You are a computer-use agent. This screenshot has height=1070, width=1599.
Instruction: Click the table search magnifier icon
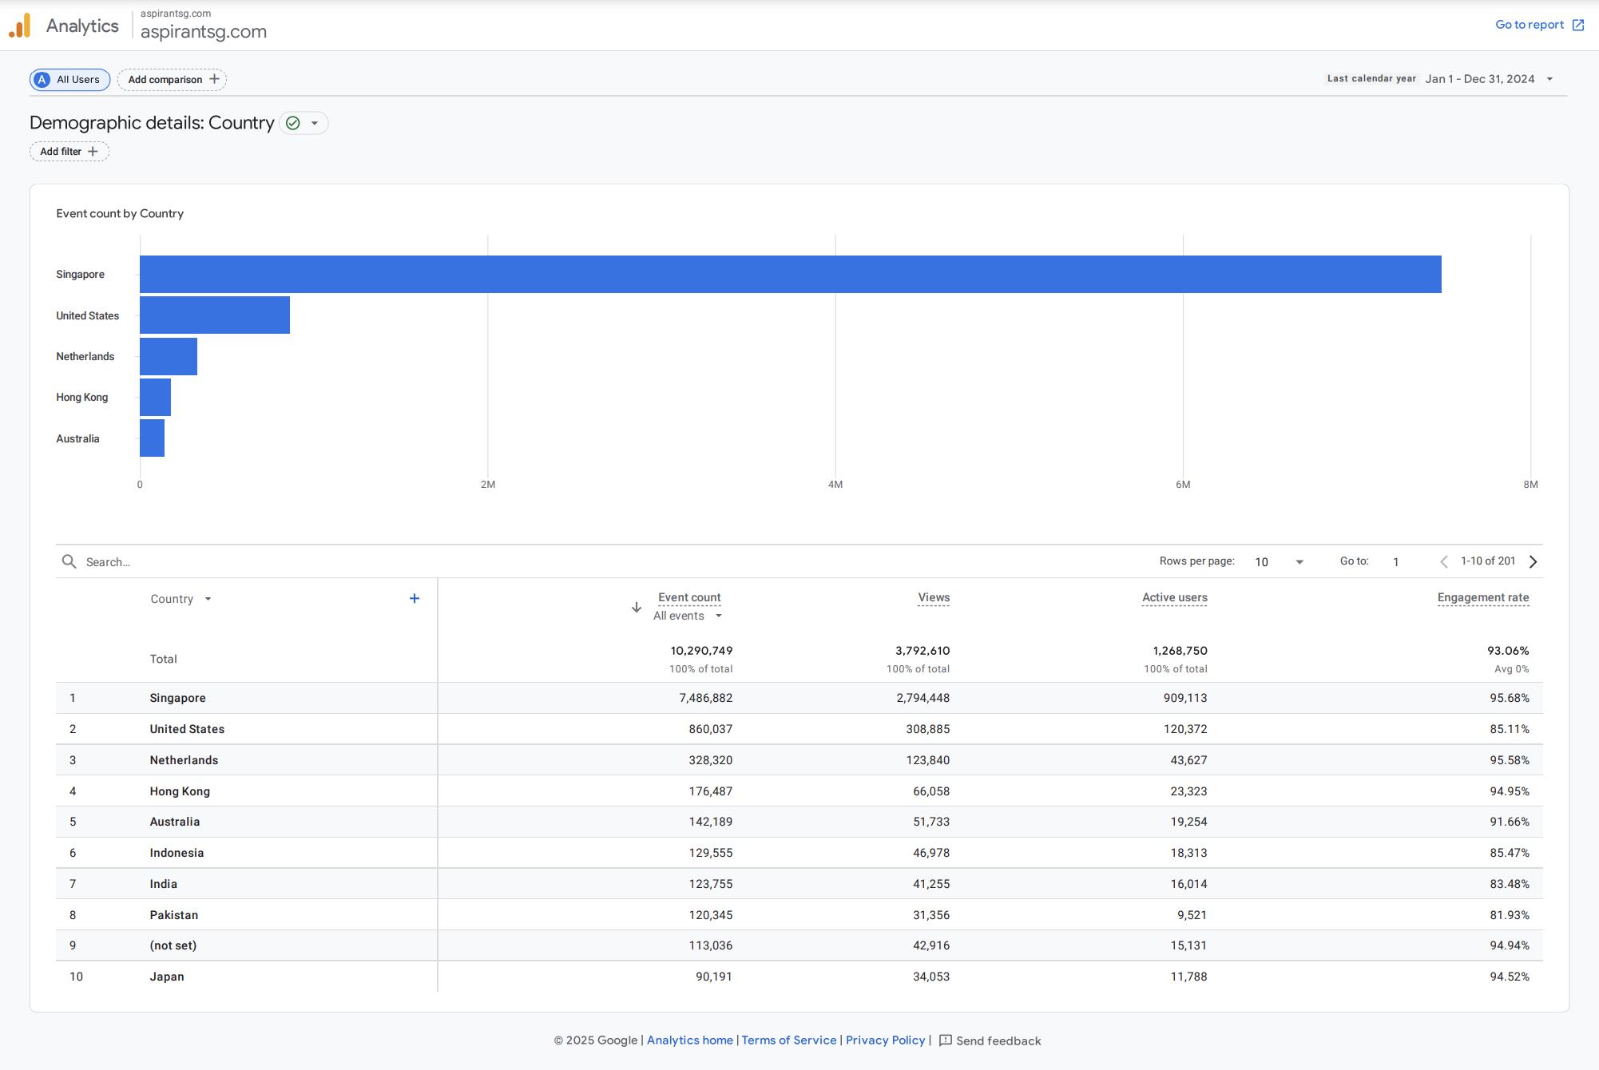(x=69, y=562)
